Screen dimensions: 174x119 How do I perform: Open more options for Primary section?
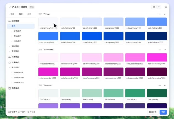point(160,14)
